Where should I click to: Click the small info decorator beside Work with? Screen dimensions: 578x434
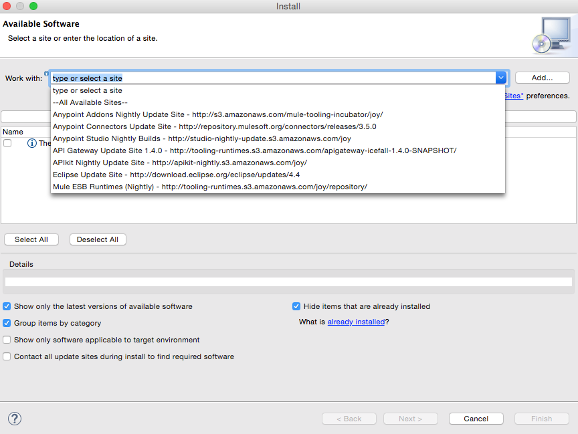pyautogui.click(x=46, y=74)
